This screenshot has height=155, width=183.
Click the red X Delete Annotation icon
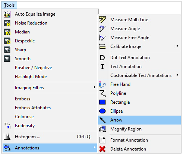pos(102,149)
